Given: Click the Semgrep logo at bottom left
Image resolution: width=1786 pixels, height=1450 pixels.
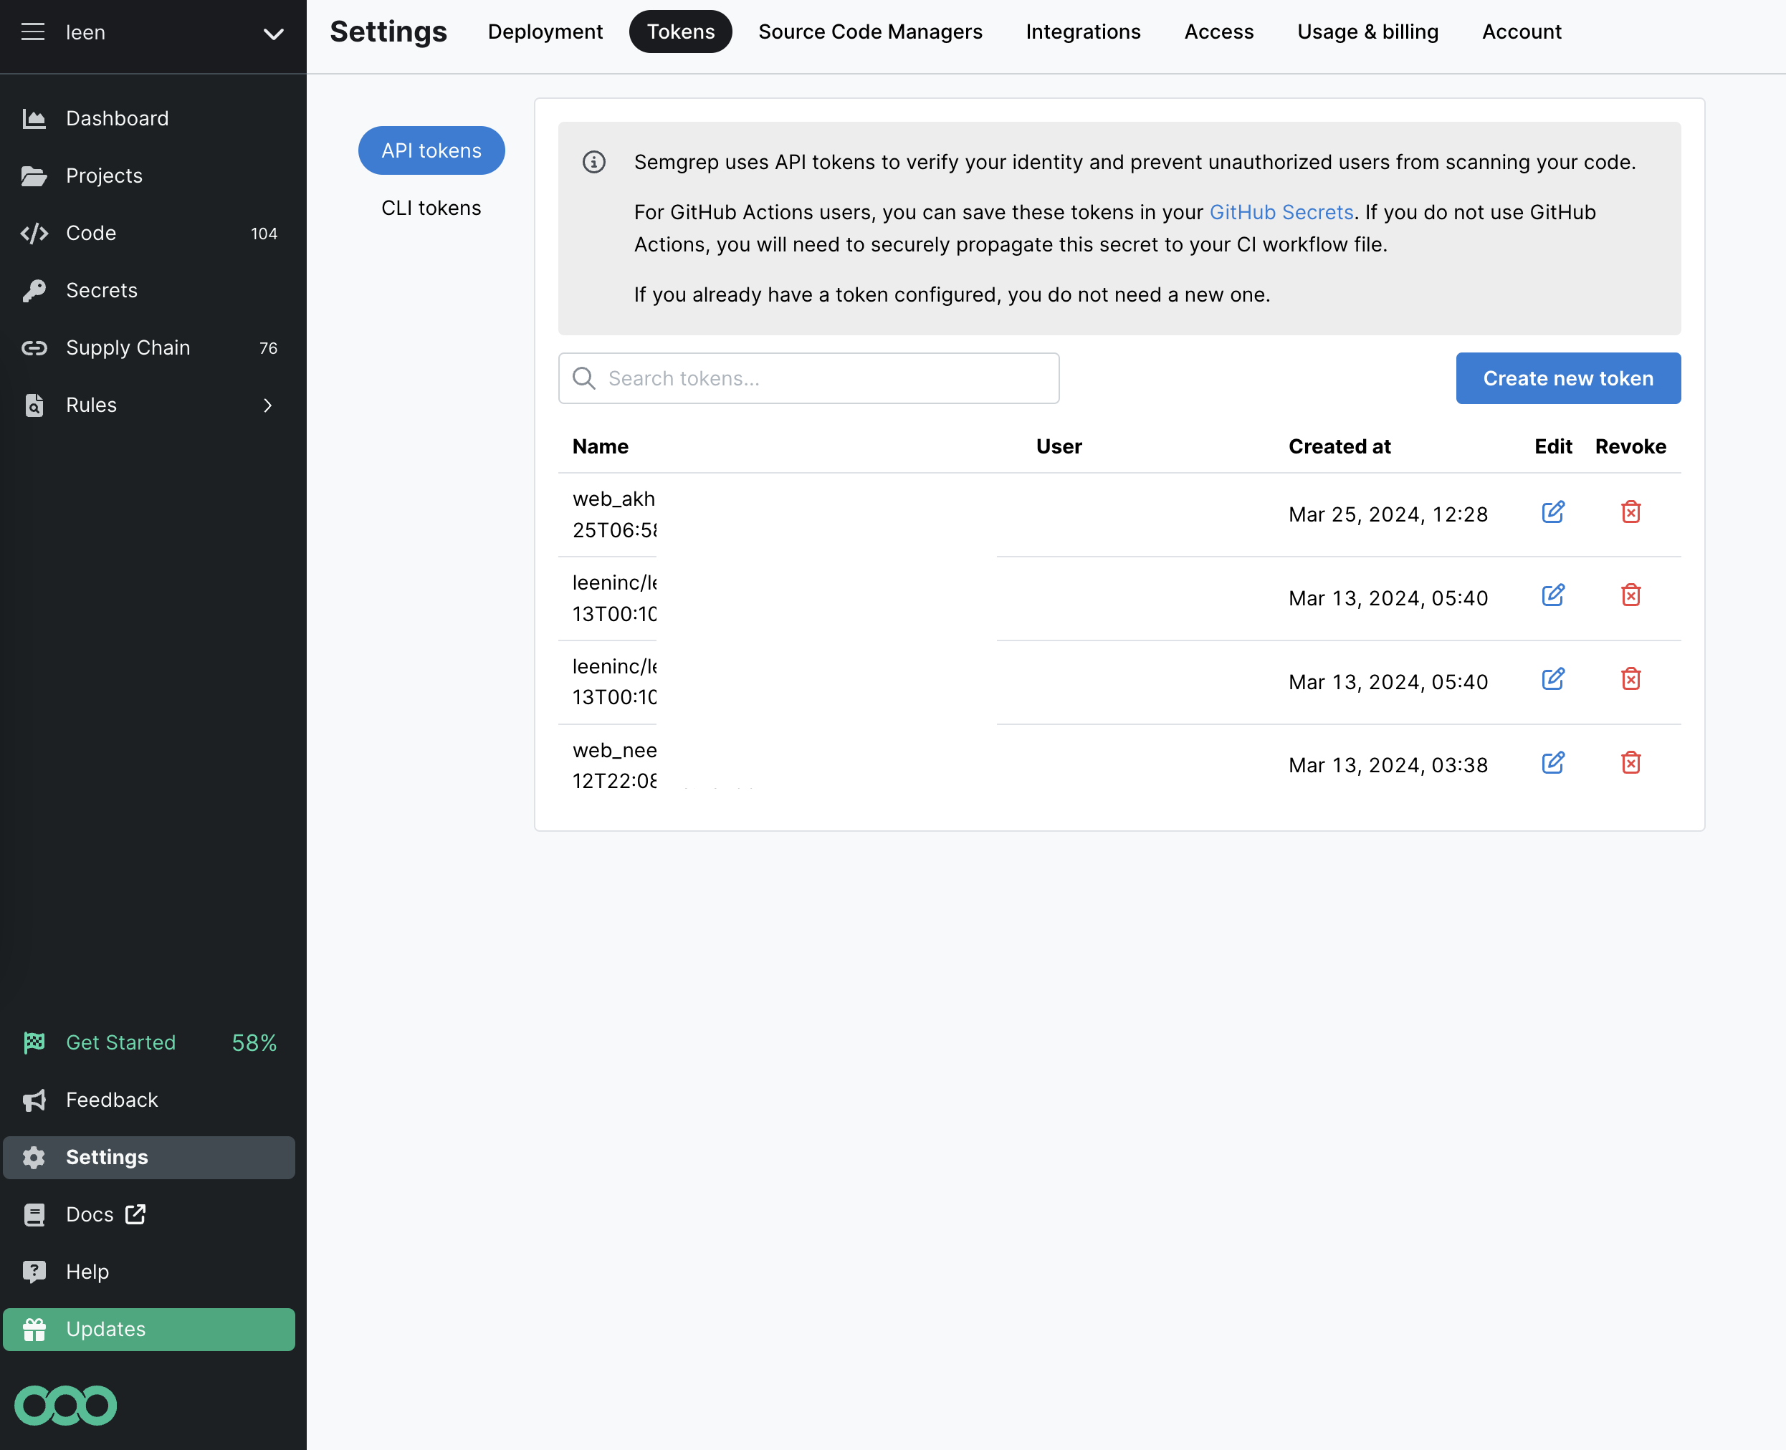Looking at the screenshot, I should [65, 1405].
